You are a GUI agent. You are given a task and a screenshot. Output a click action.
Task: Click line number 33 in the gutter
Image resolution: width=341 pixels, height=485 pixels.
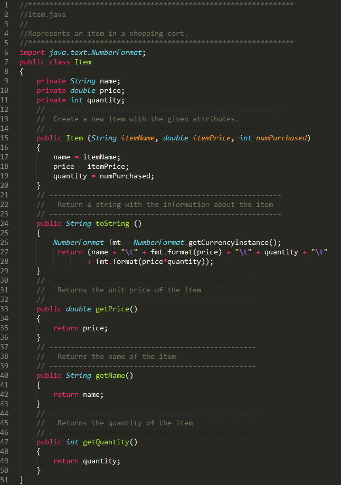4,309
